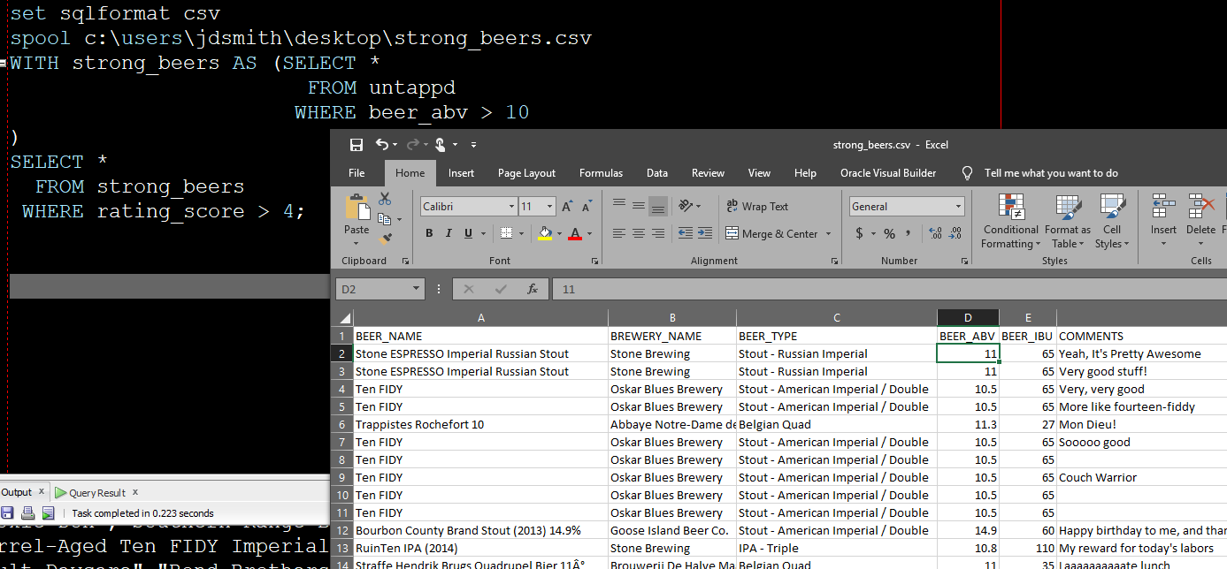Align cell text to the left
1227x569 pixels.
click(x=619, y=233)
